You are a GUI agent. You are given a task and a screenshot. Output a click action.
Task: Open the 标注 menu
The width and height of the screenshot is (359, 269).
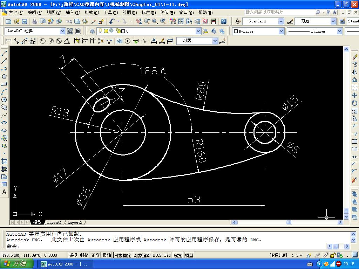[149, 13]
